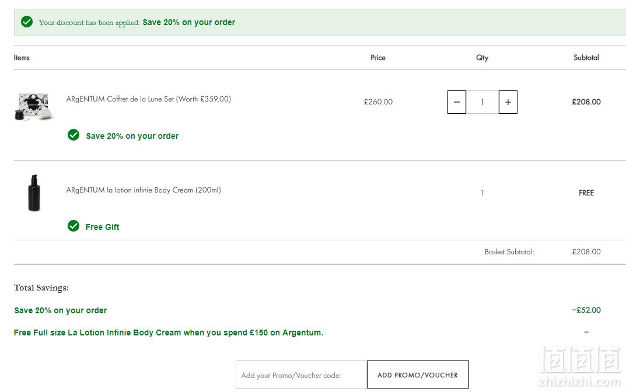Click the £208.00 subtotal in the Coffret row

pos(586,102)
